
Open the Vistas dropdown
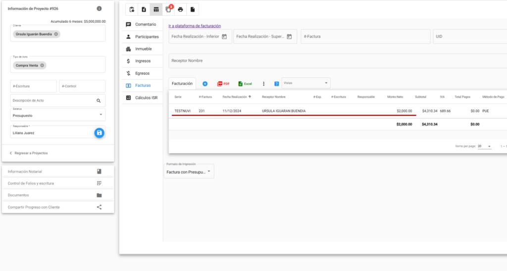tap(306, 83)
